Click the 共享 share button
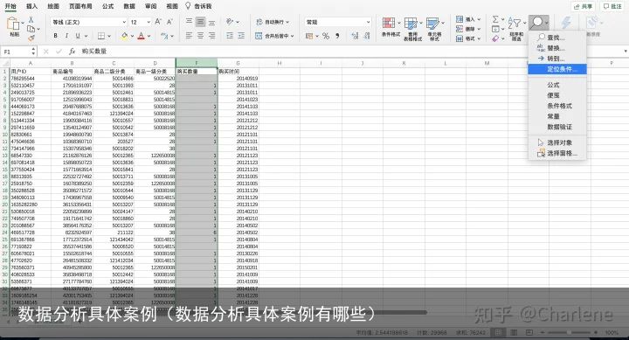The width and height of the screenshot is (629, 340). tap(584, 6)
